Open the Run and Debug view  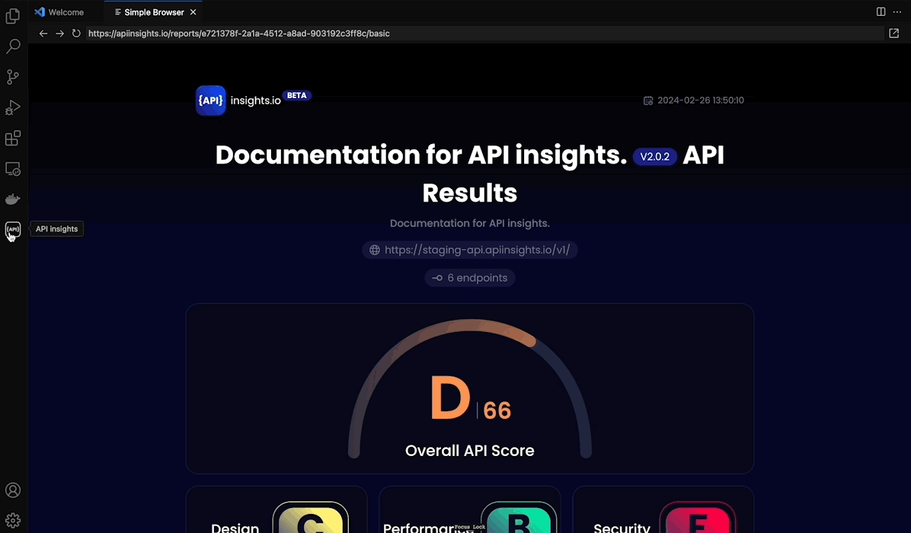(x=13, y=107)
